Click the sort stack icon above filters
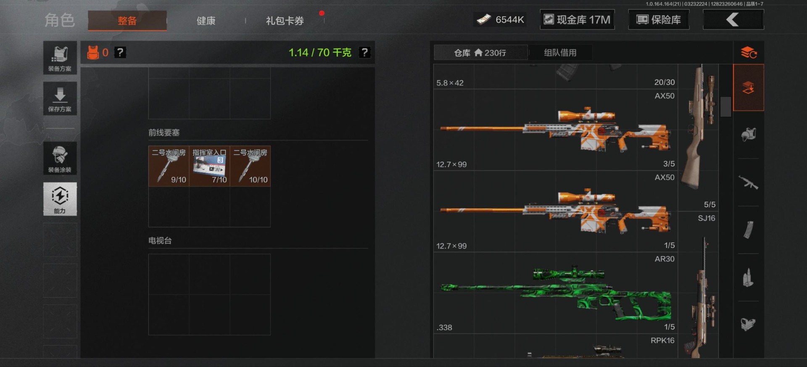807x367 pixels. pyautogui.click(x=749, y=53)
